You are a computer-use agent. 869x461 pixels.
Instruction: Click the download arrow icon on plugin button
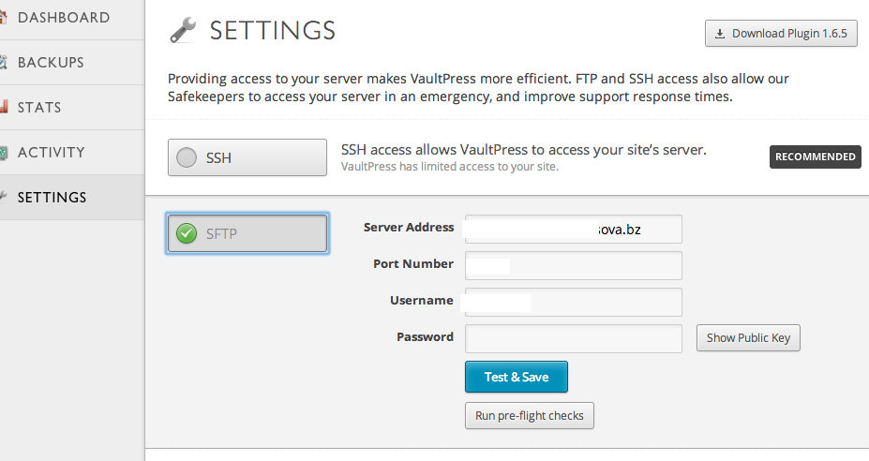[719, 34]
